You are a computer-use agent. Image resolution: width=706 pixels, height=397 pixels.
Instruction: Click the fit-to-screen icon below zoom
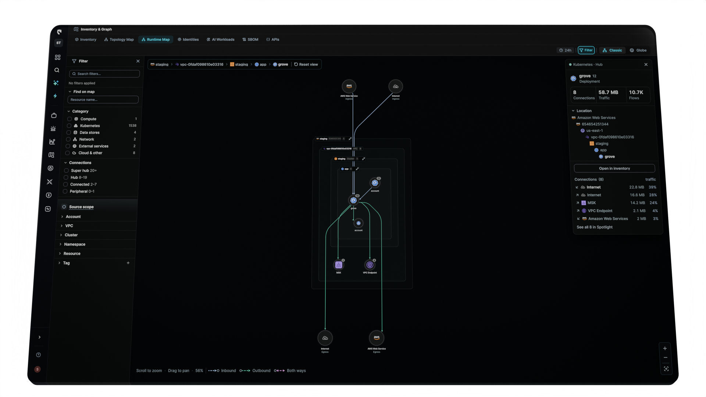coord(666,369)
